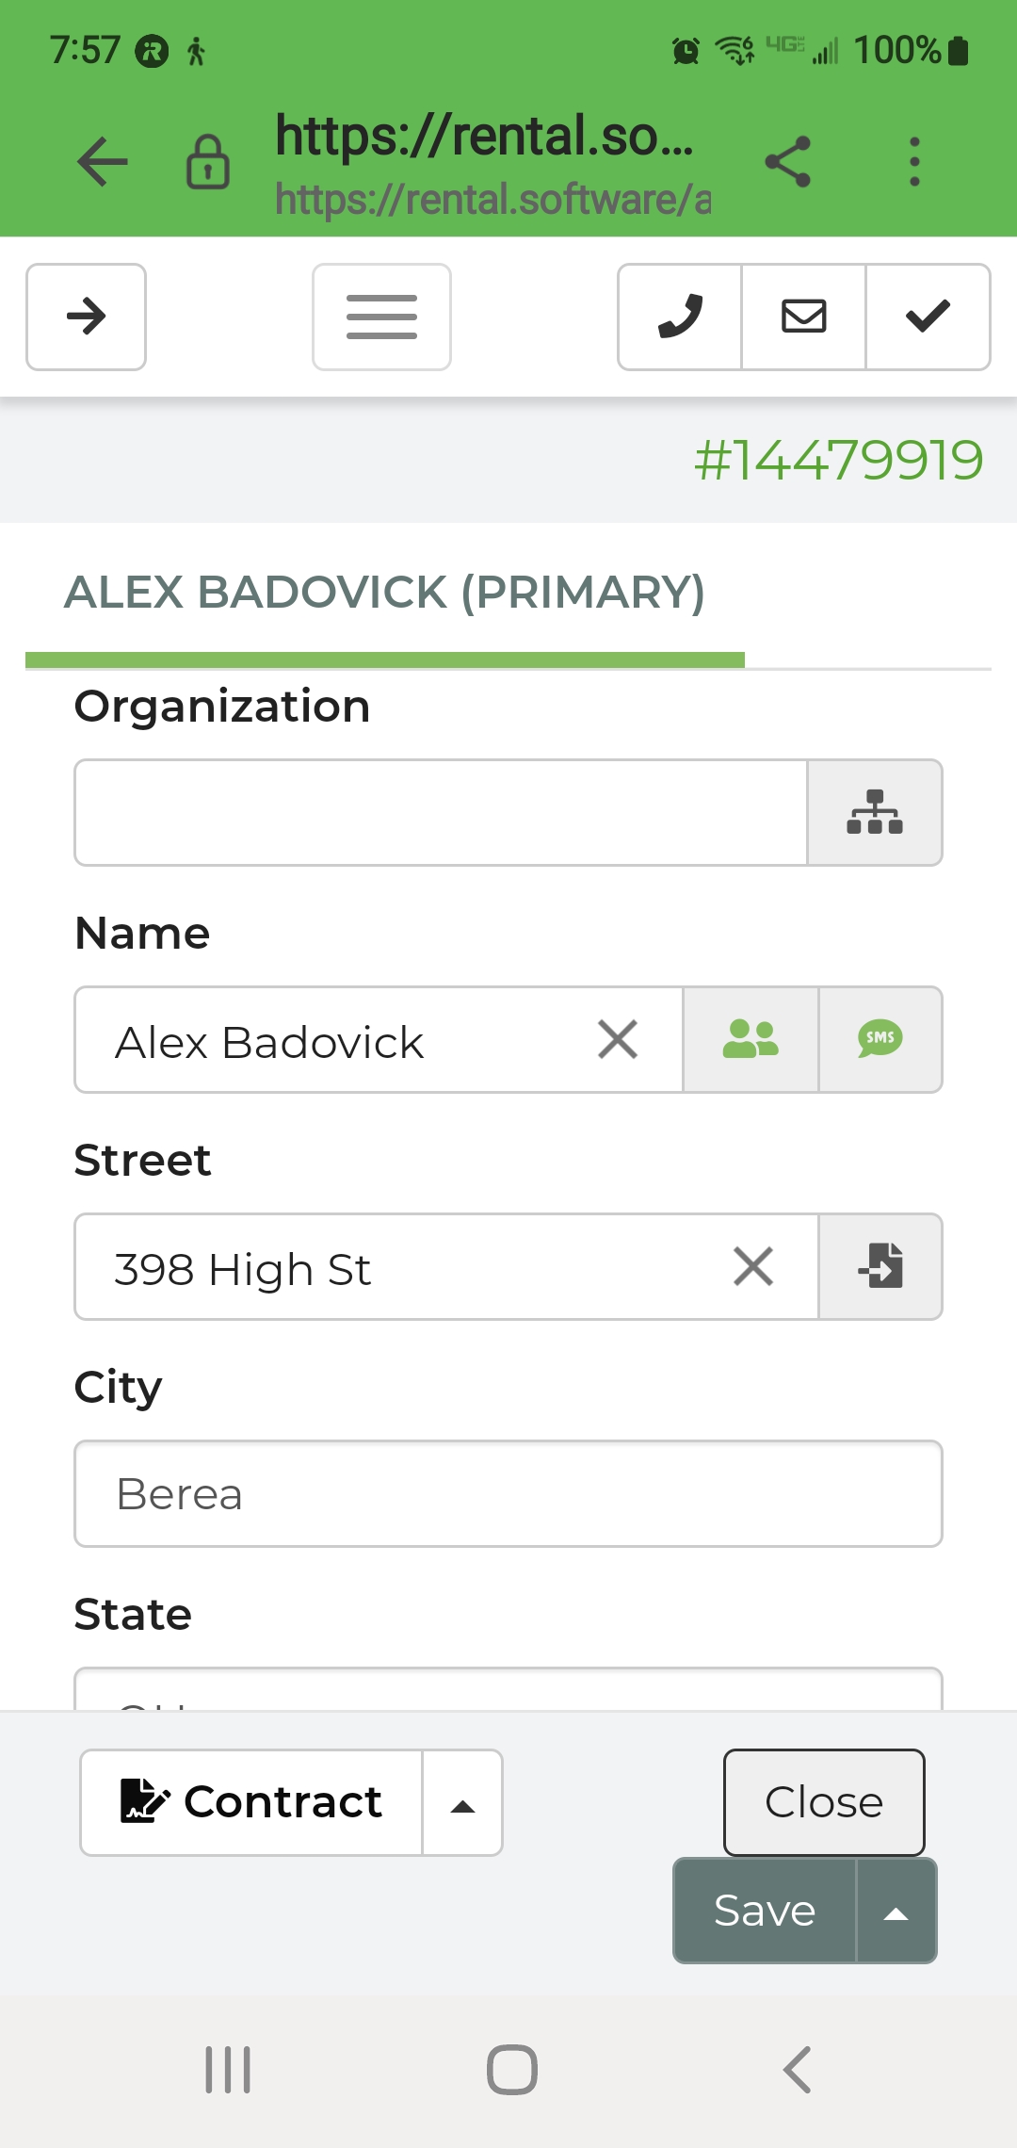Click into the City input field
This screenshot has width=1017, height=2148.
[x=508, y=1493]
